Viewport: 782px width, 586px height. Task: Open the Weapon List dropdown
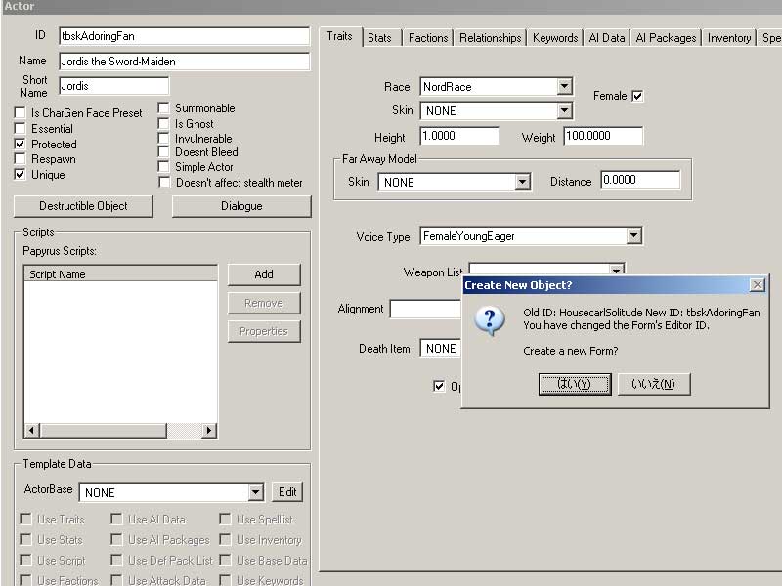(617, 270)
